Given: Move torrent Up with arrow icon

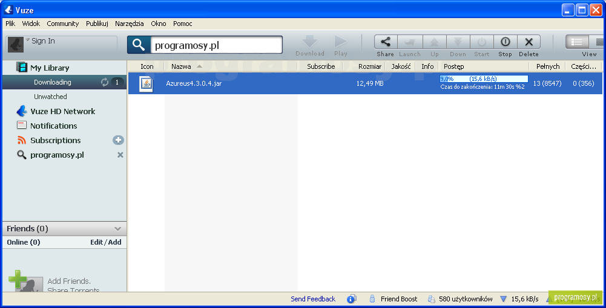Looking at the screenshot, I should click(435, 42).
